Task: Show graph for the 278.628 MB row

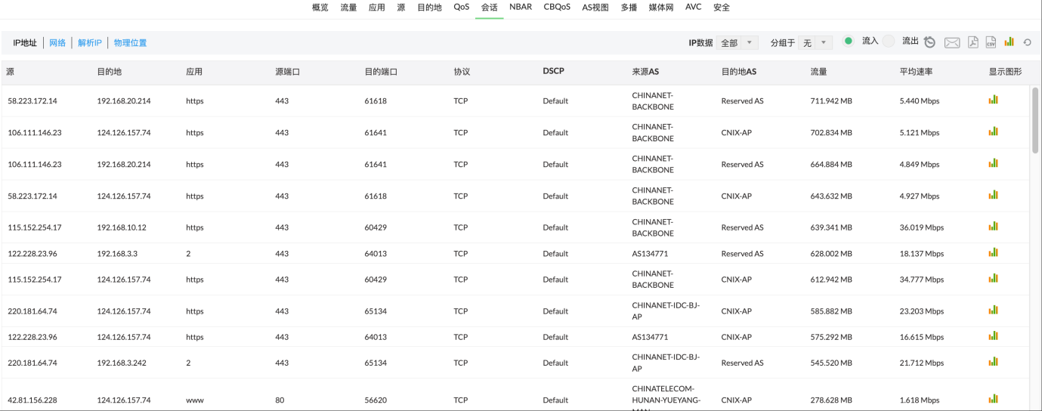Action: click(x=994, y=398)
